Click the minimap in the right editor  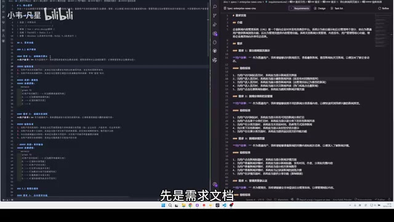click(x=382, y=30)
